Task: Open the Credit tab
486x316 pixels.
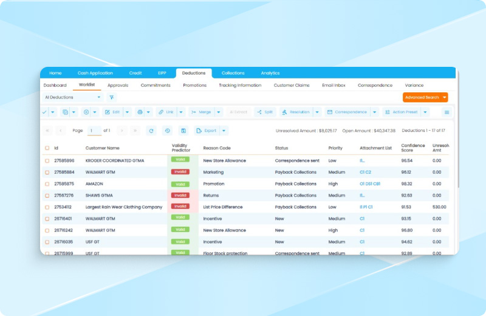Action: (x=135, y=73)
